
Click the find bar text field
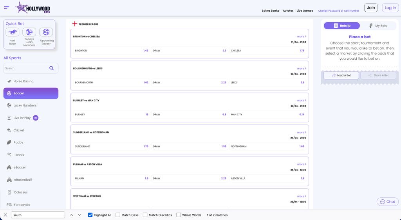click(x=38, y=215)
